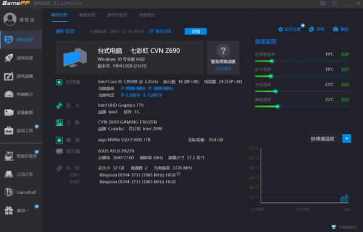Click the blue 详情 button

(195, 31)
